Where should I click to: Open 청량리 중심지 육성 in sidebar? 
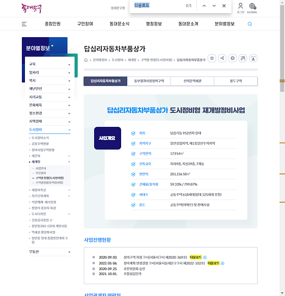point(44,208)
